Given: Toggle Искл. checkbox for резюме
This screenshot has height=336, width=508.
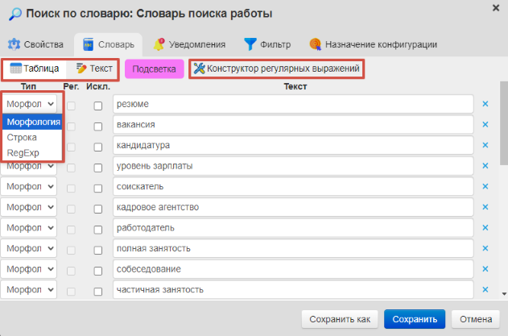Looking at the screenshot, I should (98, 106).
